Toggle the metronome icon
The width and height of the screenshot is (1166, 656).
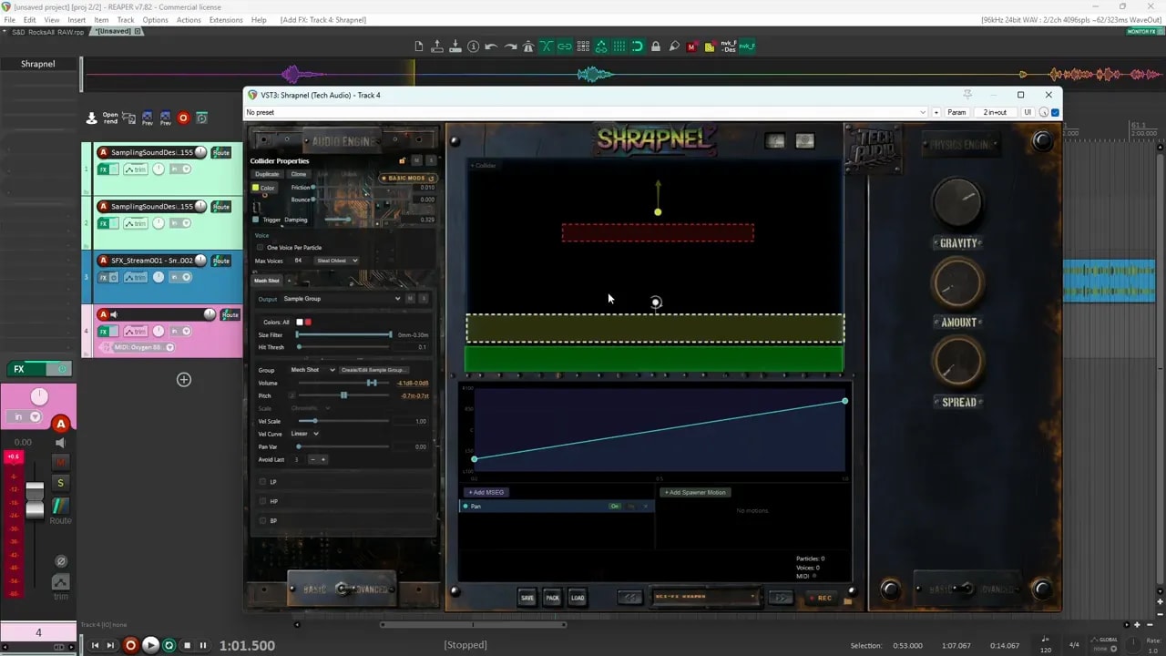(x=528, y=46)
